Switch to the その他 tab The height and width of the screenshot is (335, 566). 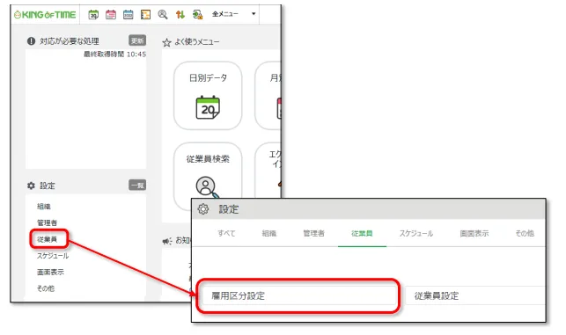(x=525, y=233)
